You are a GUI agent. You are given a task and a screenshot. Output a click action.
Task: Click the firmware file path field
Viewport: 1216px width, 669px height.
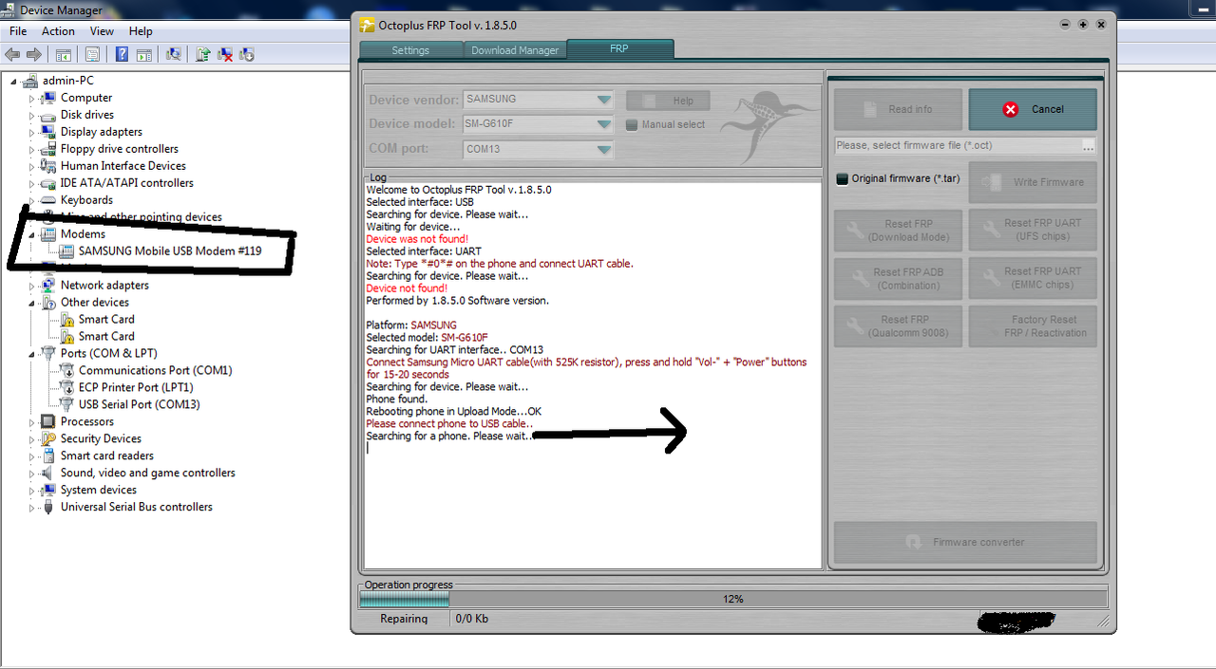(957, 145)
